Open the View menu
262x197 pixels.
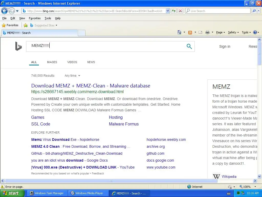(22, 18)
